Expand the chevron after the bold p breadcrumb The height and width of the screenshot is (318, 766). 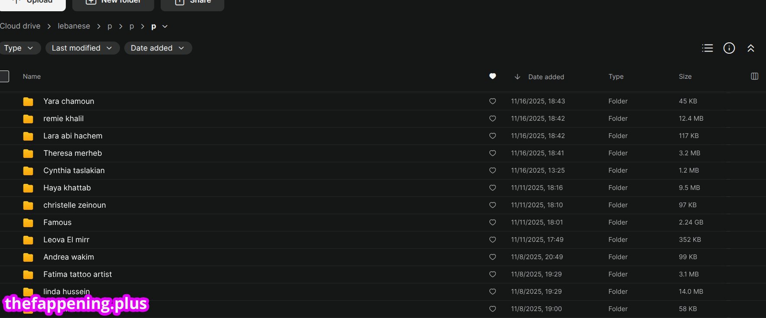coord(165,26)
